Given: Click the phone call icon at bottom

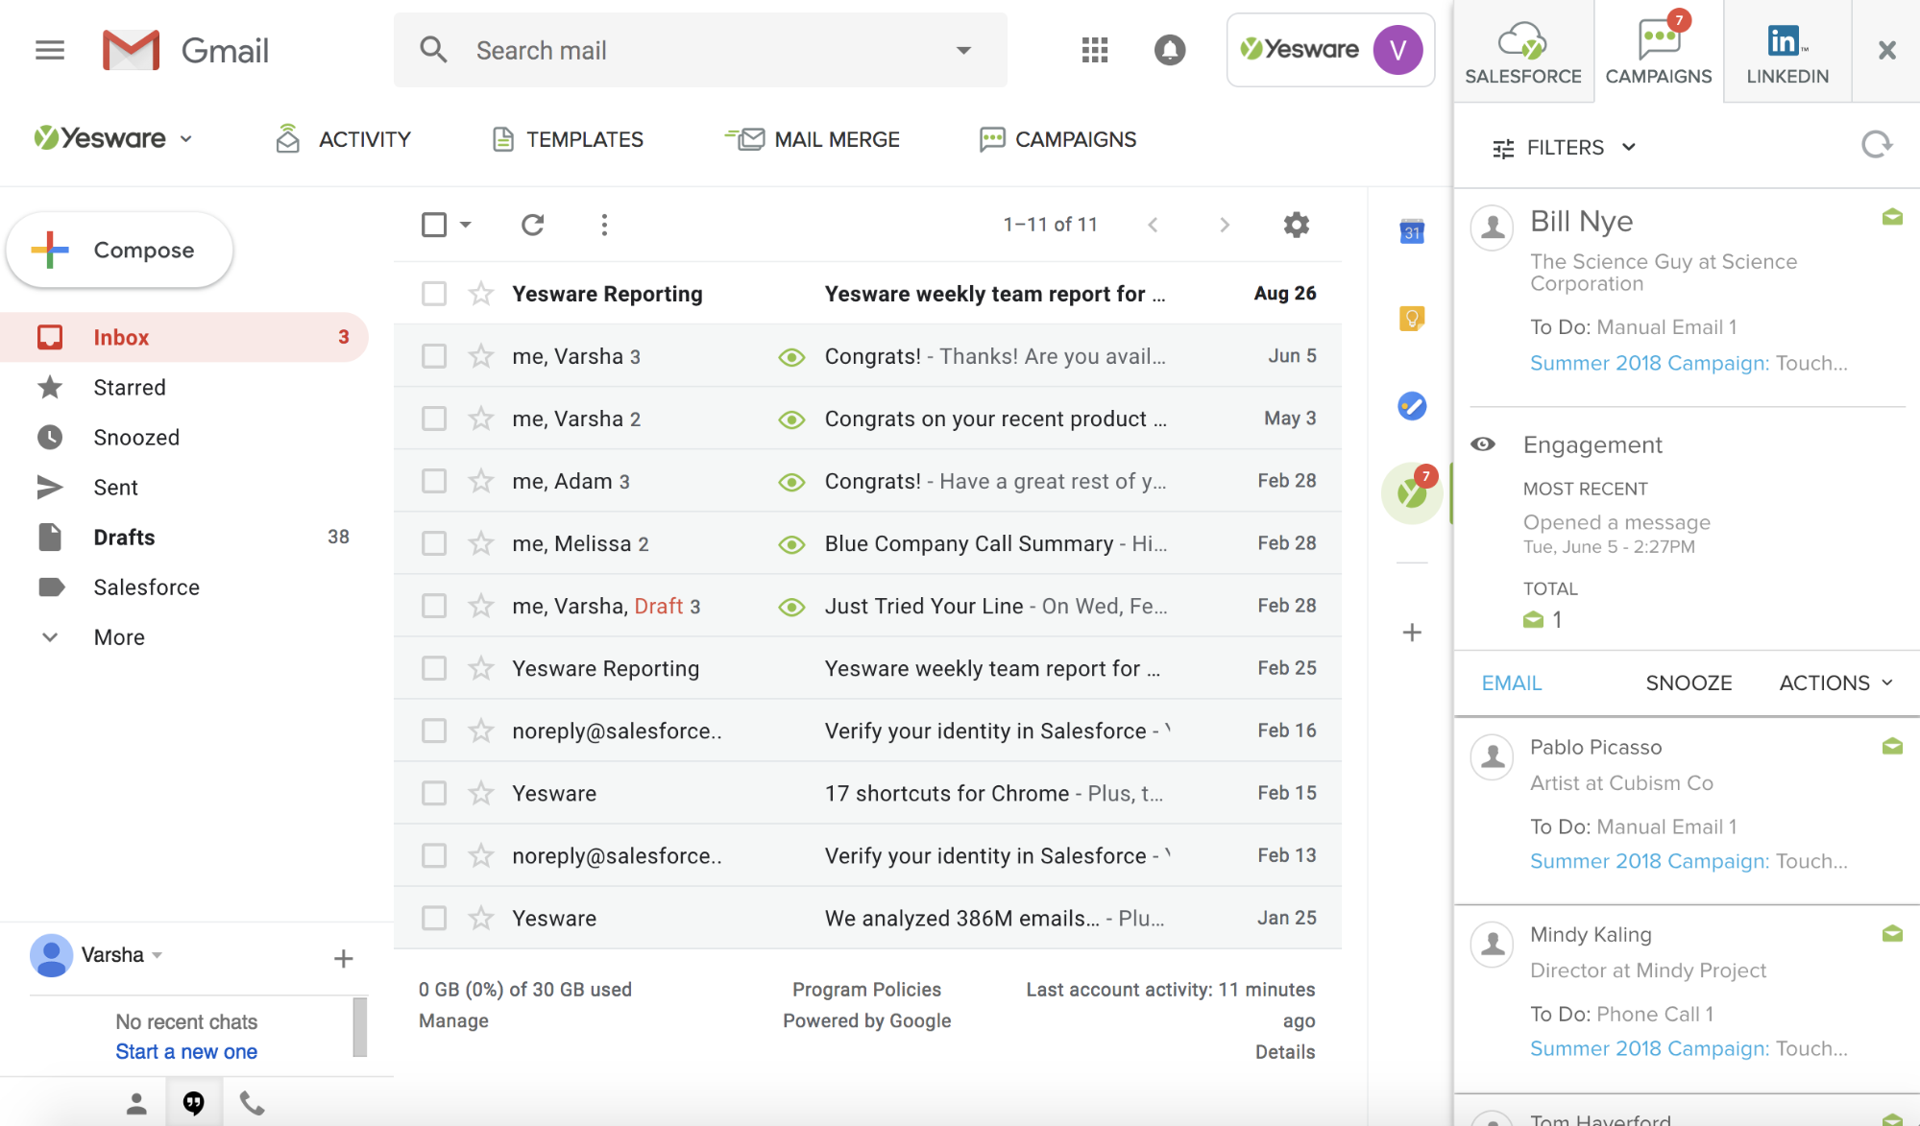Looking at the screenshot, I should (x=252, y=1103).
